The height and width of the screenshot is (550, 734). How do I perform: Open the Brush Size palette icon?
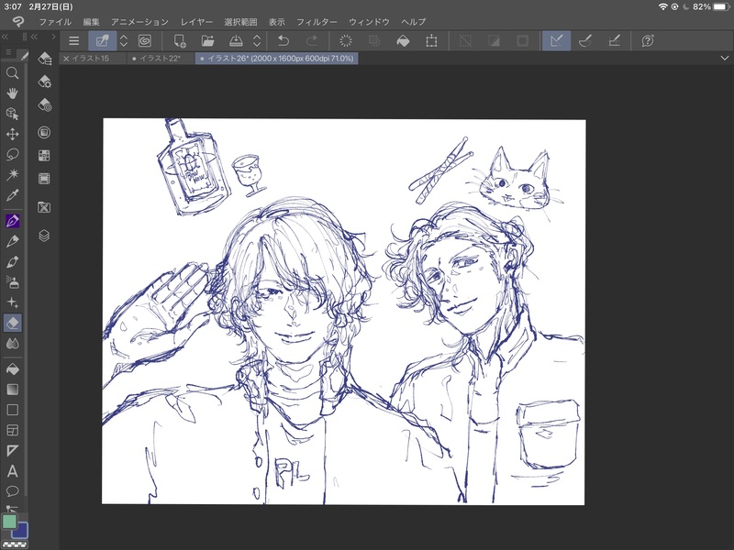44,105
